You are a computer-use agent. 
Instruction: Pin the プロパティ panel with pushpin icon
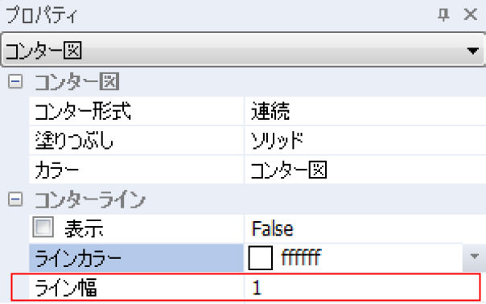[443, 14]
